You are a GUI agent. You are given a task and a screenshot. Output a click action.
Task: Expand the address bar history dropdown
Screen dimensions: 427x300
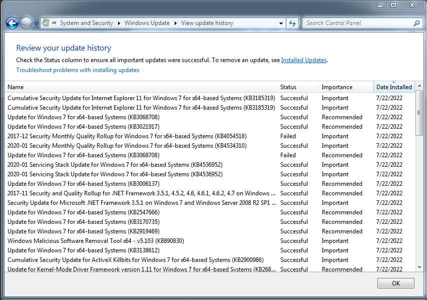pos(281,23)
